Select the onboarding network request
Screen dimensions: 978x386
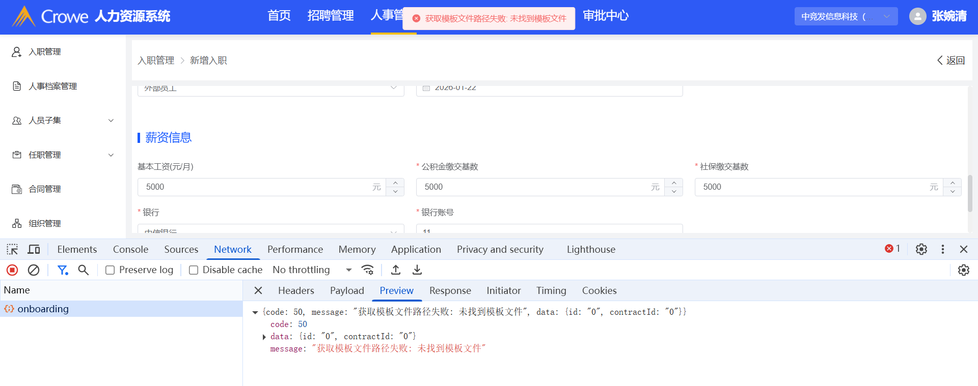(x=121, y=309)
